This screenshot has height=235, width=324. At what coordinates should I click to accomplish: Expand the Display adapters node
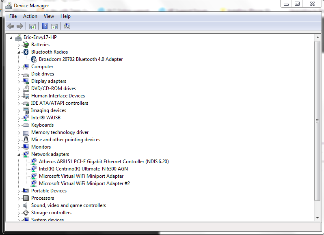[x=19, y=82]
